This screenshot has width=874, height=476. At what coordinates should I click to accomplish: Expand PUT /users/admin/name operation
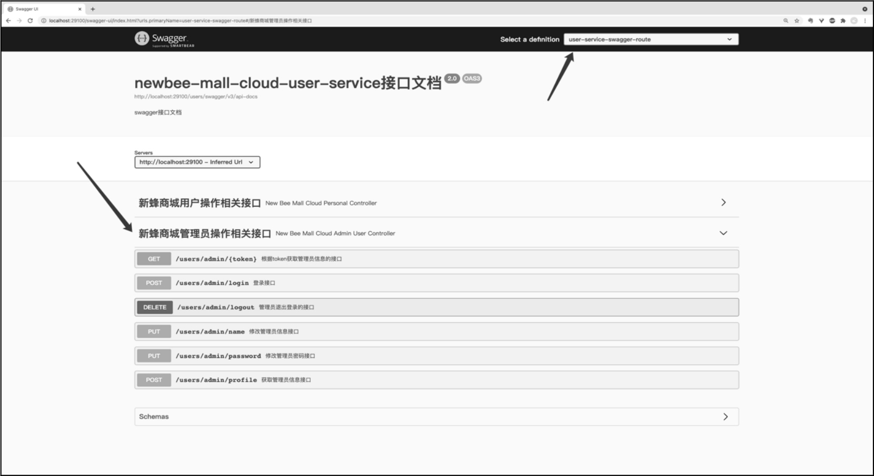437,332
